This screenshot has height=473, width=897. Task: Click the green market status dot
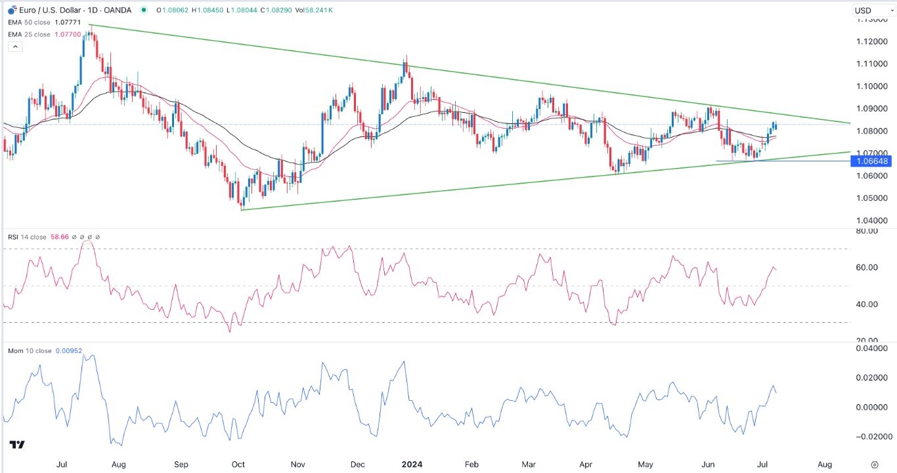point(143,10)
